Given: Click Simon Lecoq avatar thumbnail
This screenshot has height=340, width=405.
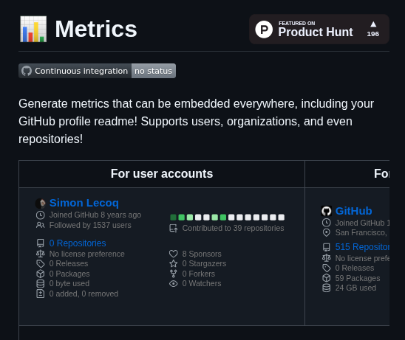Looking at the screenshot, I should click(x=41, y=204).
